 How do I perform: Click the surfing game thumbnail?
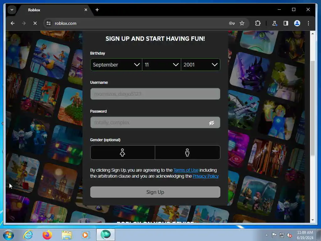point(50,59)
